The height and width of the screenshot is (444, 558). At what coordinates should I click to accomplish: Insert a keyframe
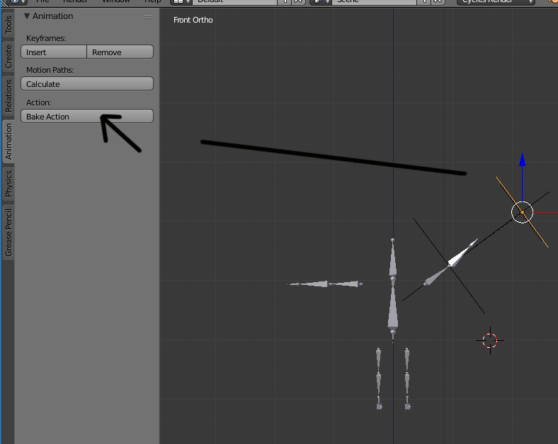(x=54, y=52)
